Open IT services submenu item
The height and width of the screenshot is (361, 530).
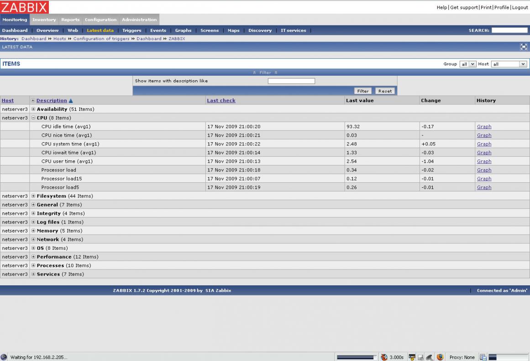click(294, 31)
